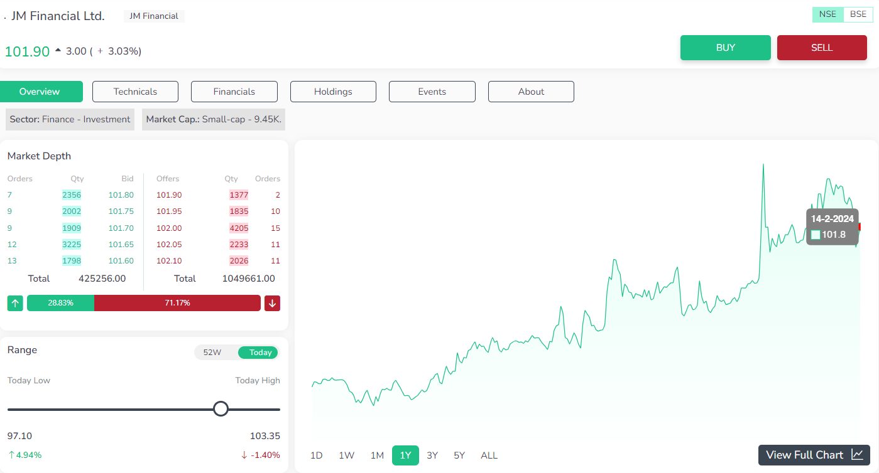Click the current price 101.90 header
Viewport: 879px width, 473px height.
pyautogui.click(x=27, y=51)
